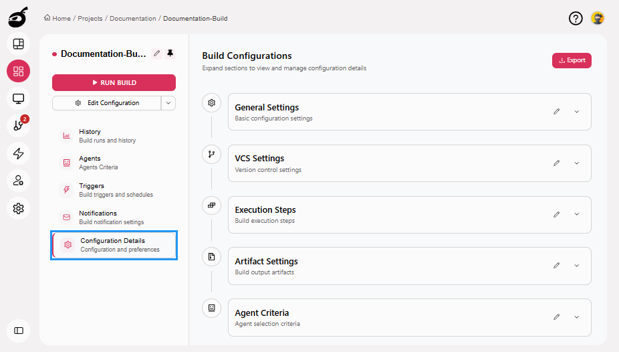Open the History menu item

click(x=114, y=136)
